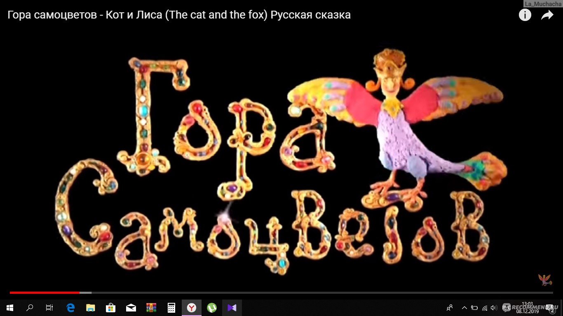Screen dimensions: 563x316
Task: Open File Explorer from the taskbar
Action: [90, 307]
